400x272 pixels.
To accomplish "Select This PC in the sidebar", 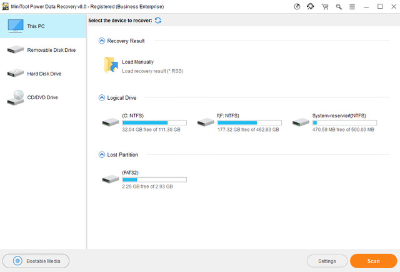I will click(x=43, y=26).
